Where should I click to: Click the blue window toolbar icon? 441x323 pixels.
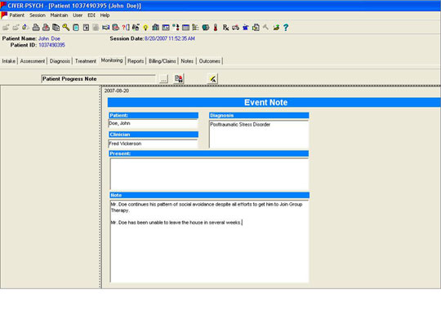[166, 27]
